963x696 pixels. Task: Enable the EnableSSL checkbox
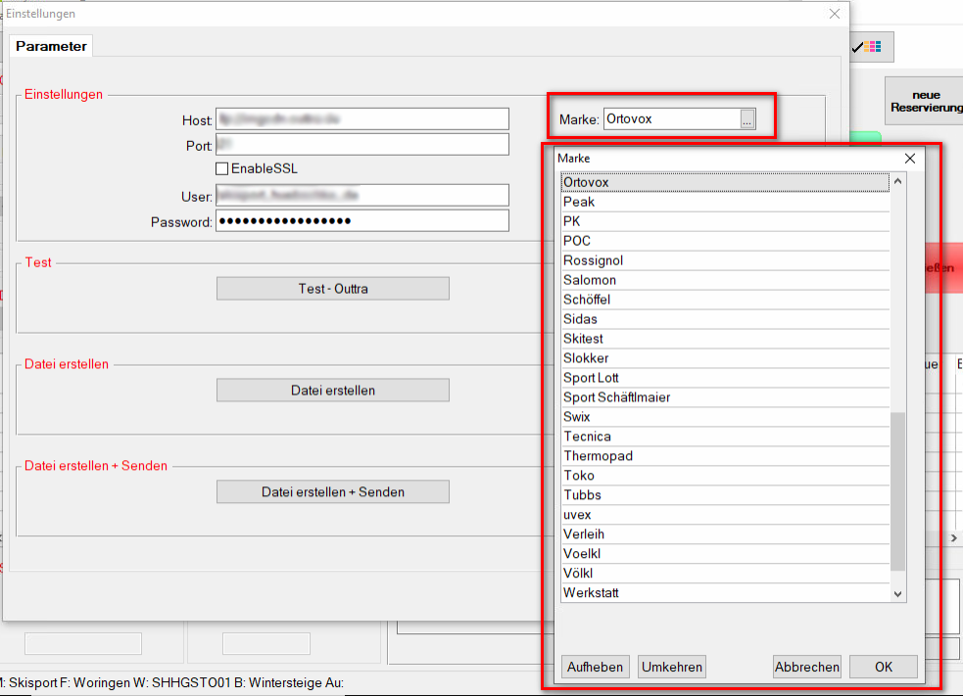(x=222, y=168)
